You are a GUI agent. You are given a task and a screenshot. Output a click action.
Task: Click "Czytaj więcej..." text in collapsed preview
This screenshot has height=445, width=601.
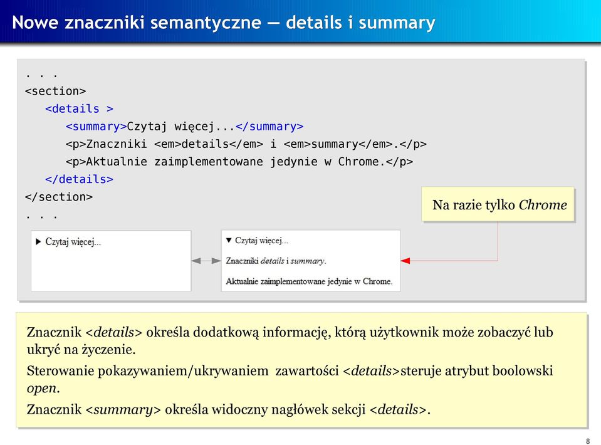[x=73, y=242]
